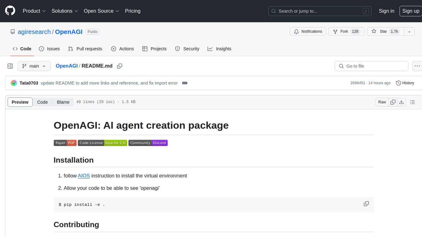Image resolution: width=422 pixels, height=237 pixels.
Task: Click OpenAGI breadcrumb link
Action: (67, 66)
